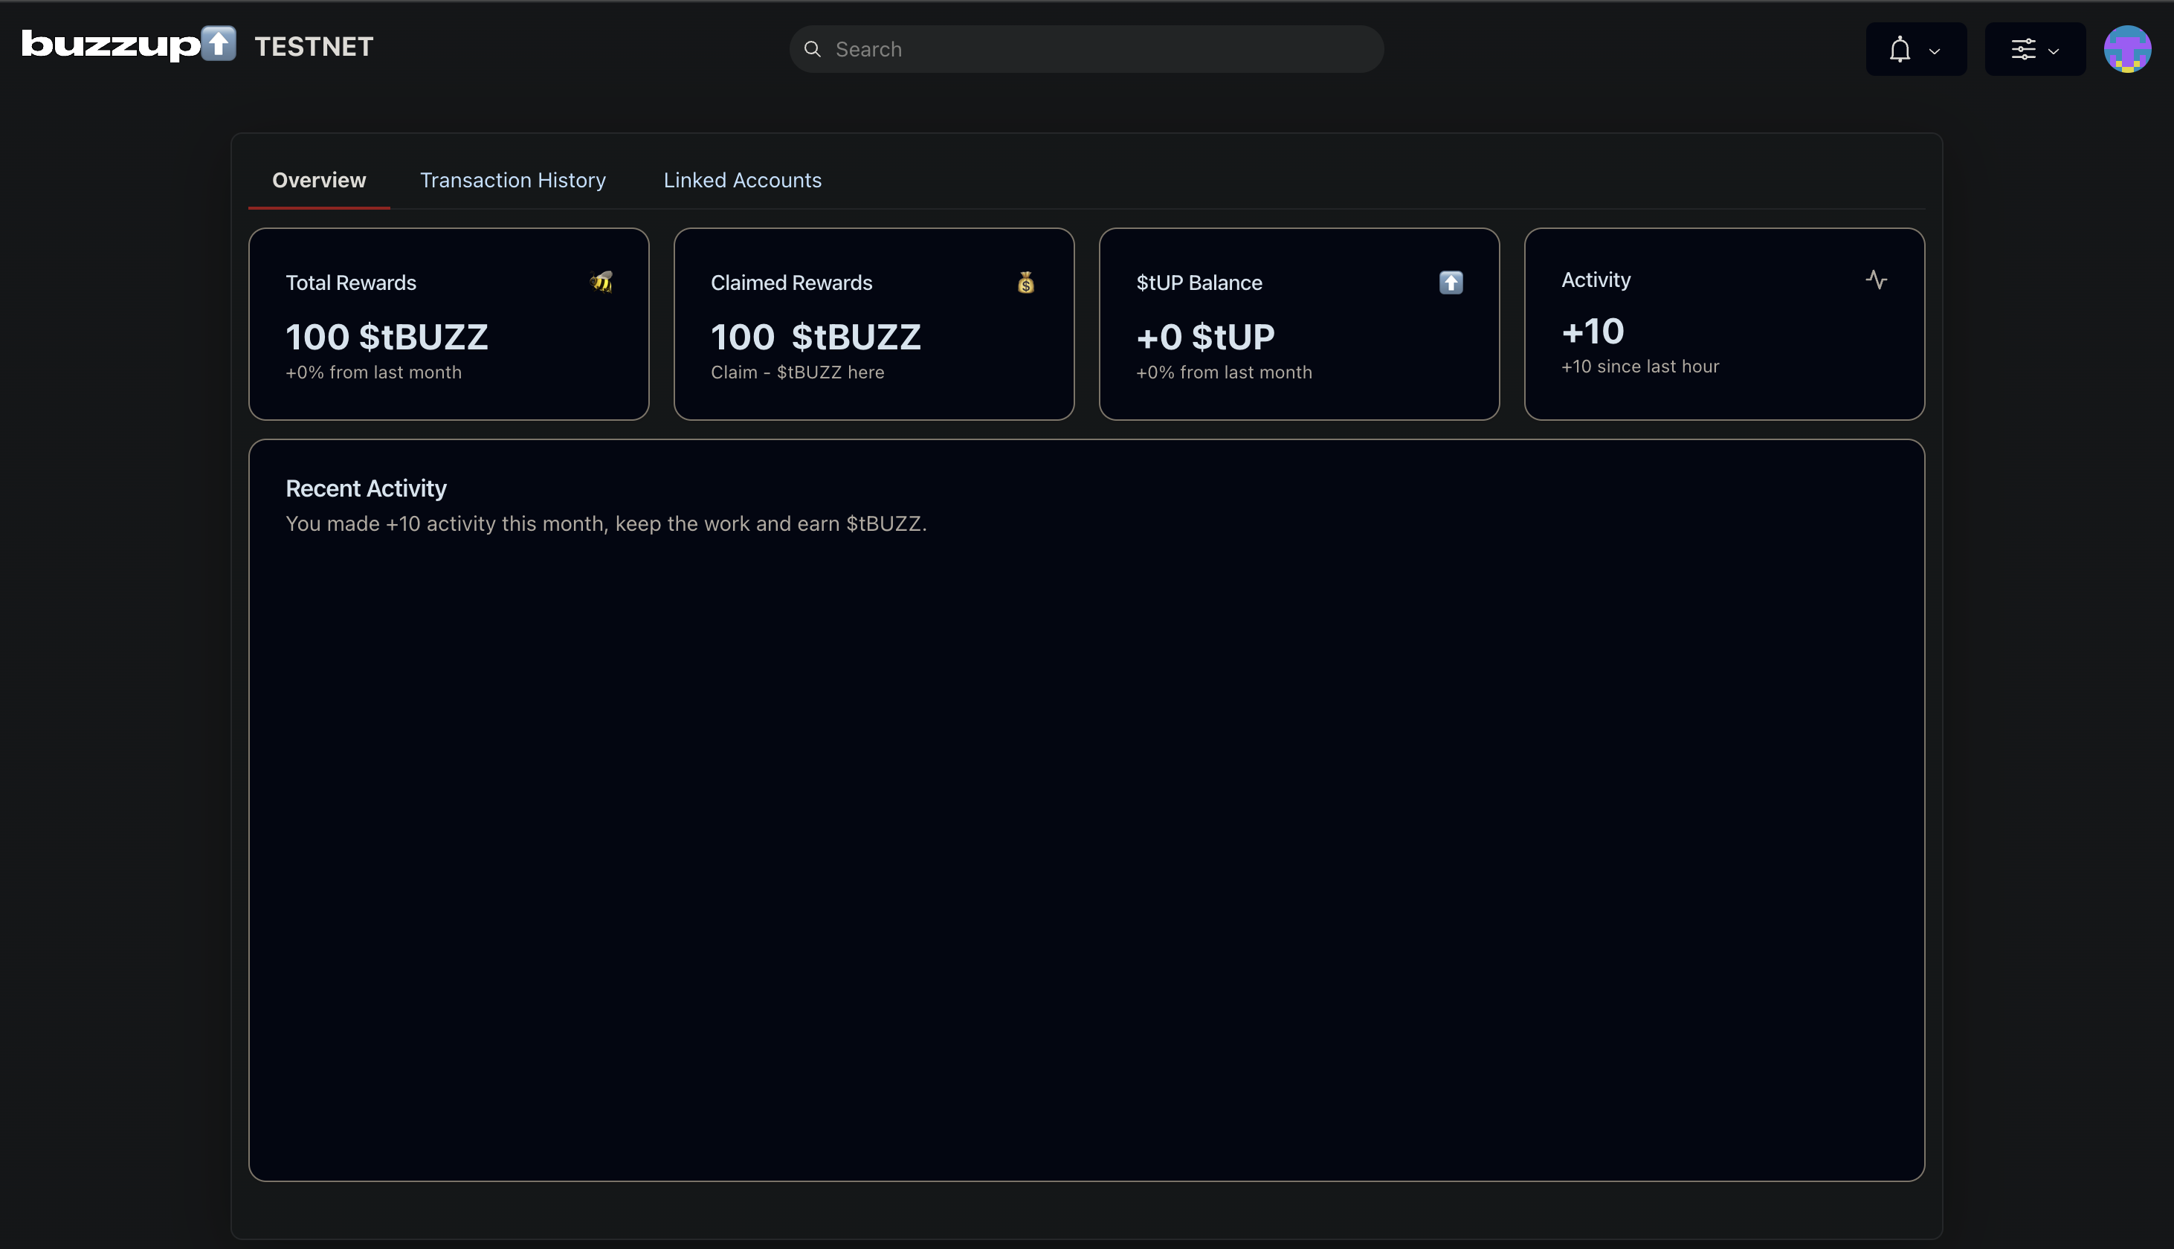Select the Activity +10 card
The image size is (2174, 1249).
1723,323
